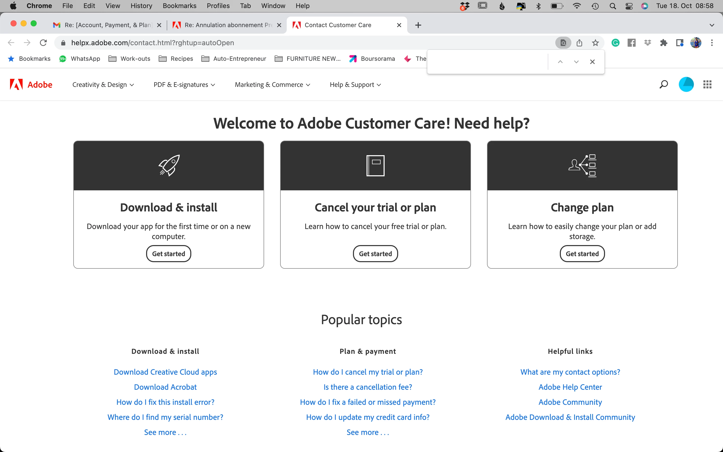
Task: Click the blue Adobe profile avatar
Action: tap(686, 85)
